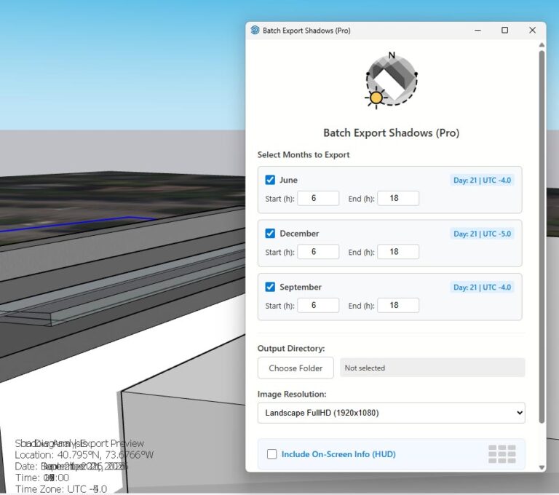Click the dialog's vertical scrollbar thumb
Viewport: 559px width, 495px height.
coord(541,233)
